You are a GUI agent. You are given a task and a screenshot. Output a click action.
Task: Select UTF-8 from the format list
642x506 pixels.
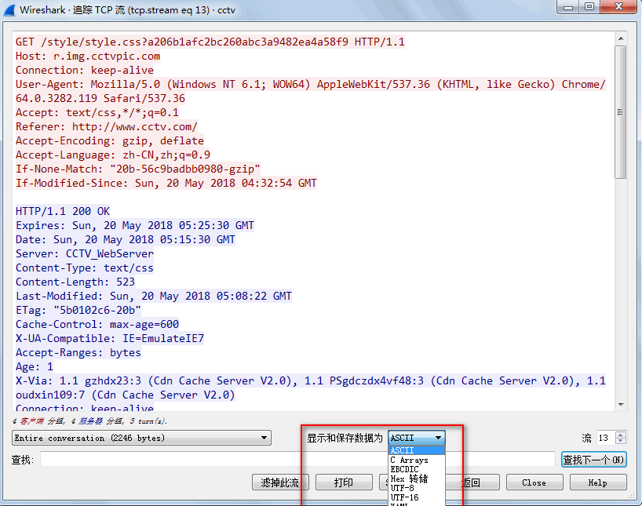tap(403, 487)
